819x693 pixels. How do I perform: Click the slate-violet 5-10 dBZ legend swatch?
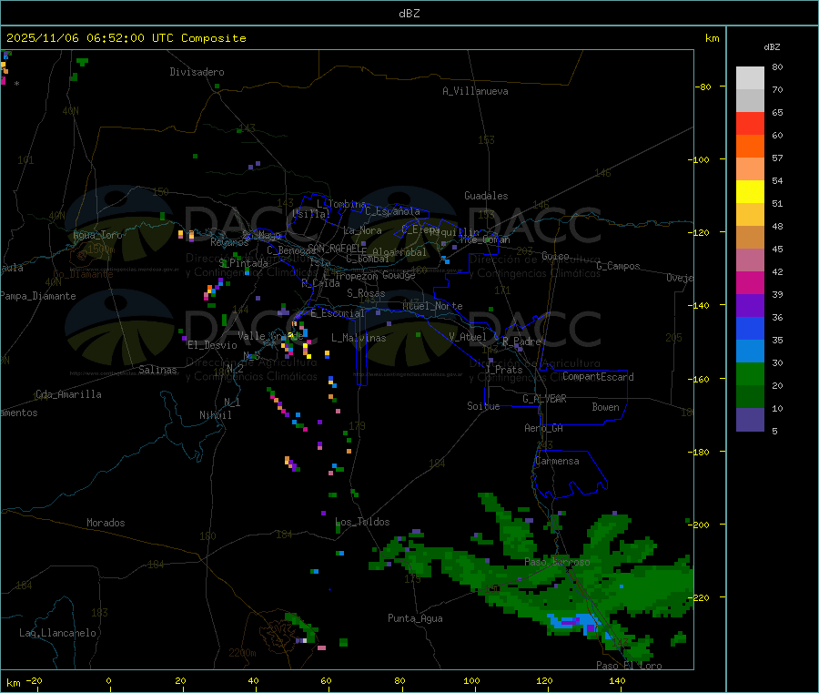pos(750,420)
